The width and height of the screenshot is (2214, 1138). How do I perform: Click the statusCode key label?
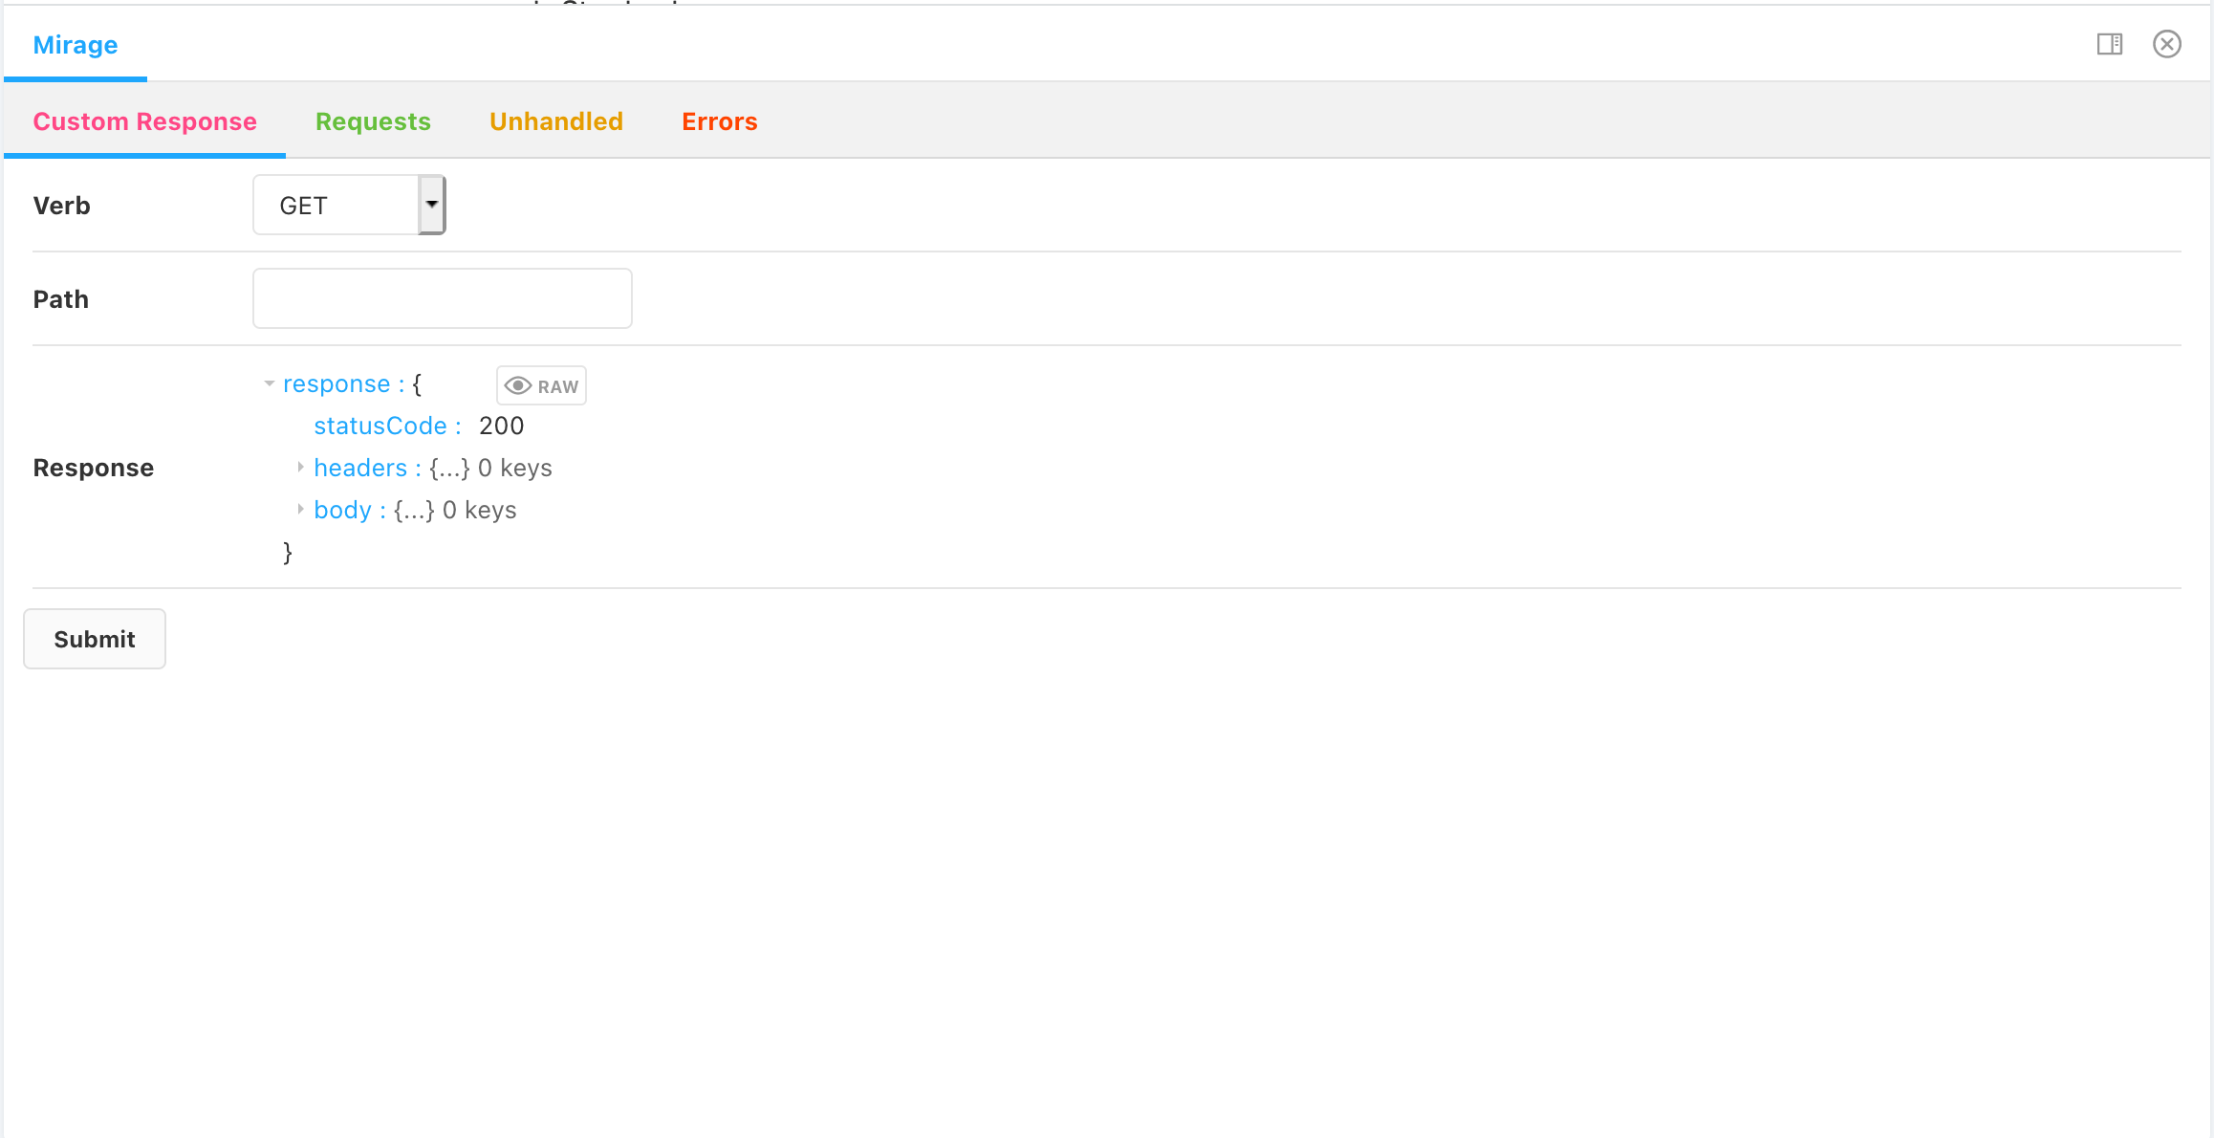(380, 426)
